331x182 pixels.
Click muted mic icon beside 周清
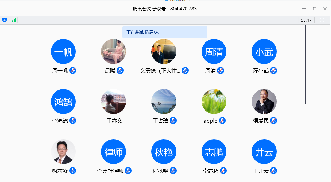[x=221, y=70]
